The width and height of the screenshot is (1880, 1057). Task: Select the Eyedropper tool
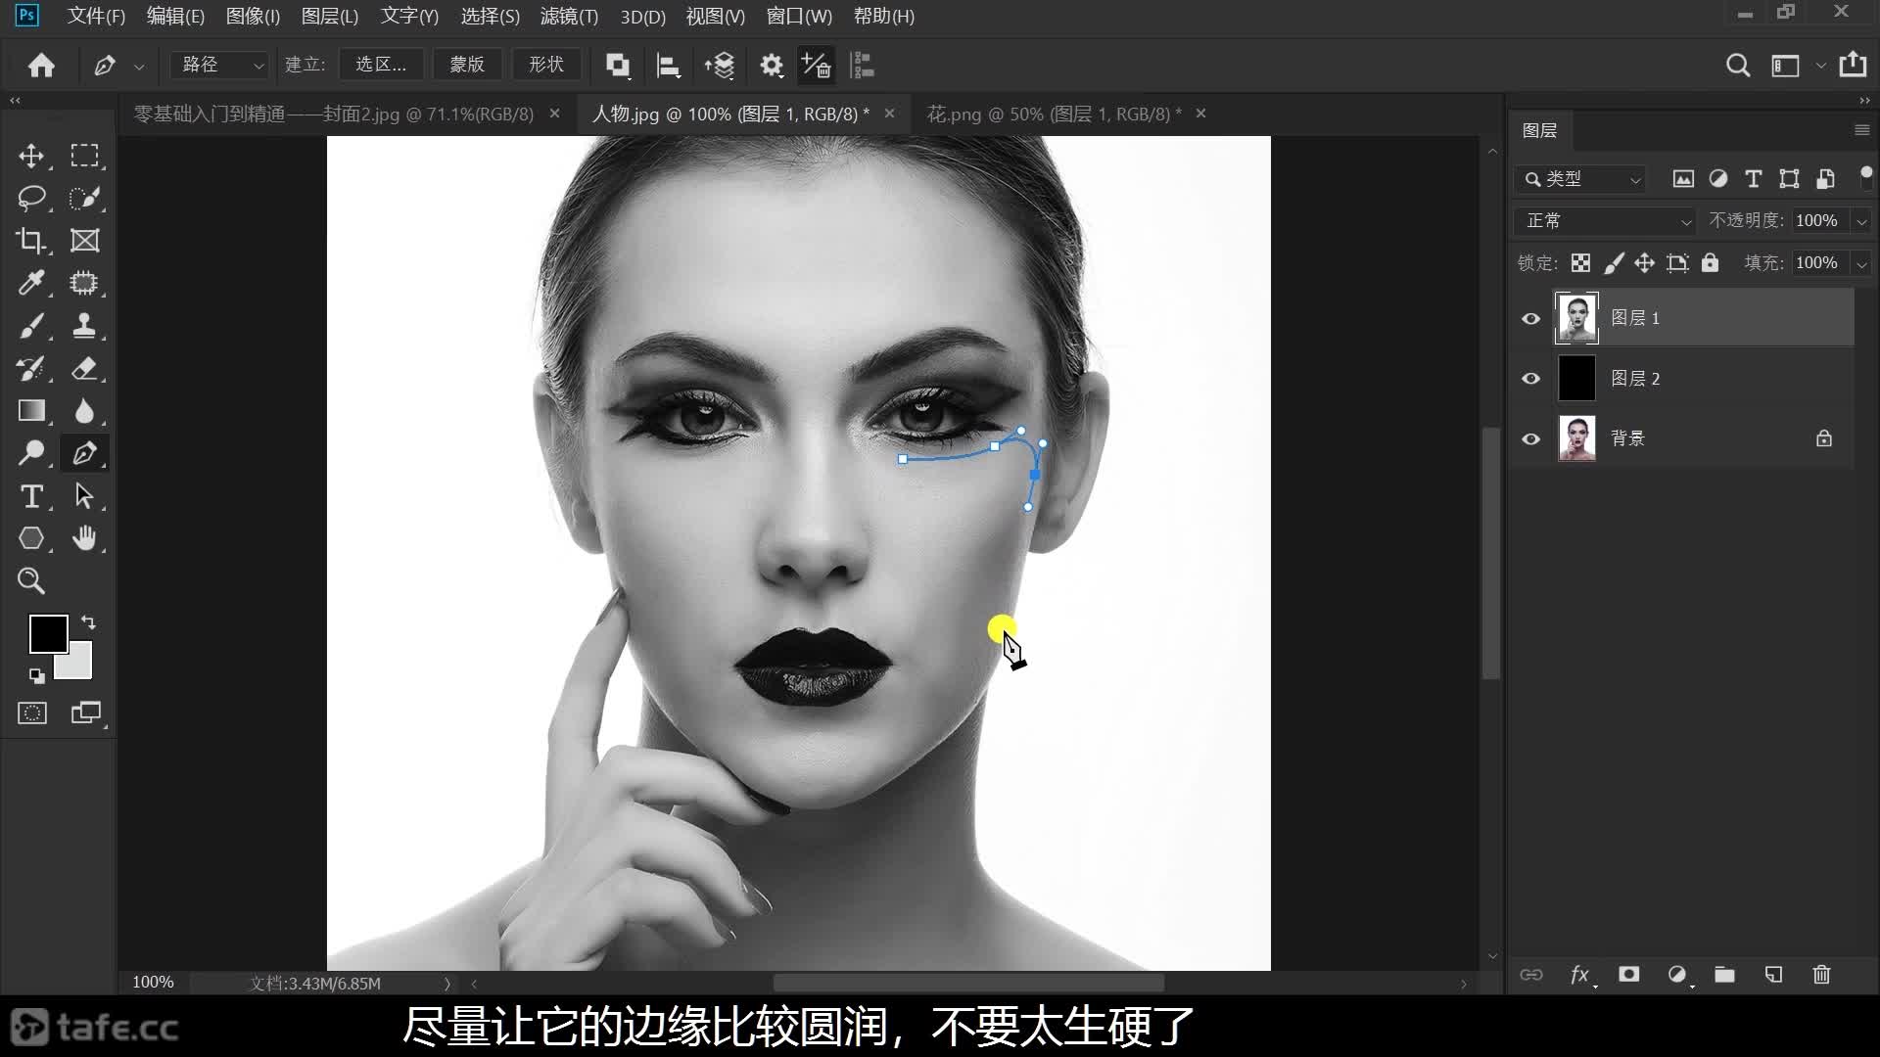31,284
